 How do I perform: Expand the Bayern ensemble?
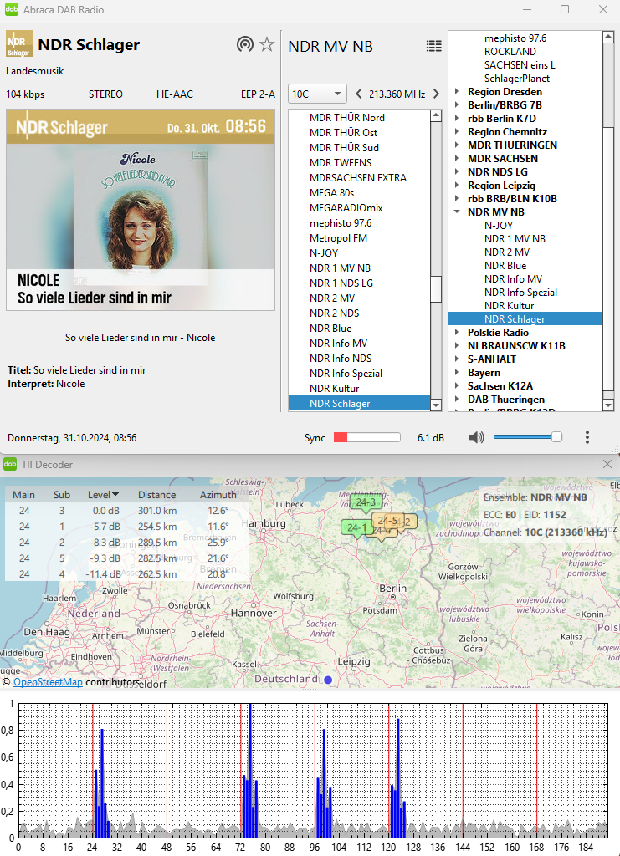457,372
